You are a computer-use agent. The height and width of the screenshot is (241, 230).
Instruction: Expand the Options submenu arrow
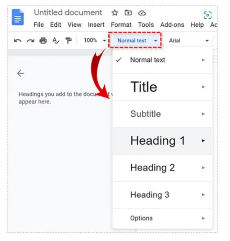(203, 218)
